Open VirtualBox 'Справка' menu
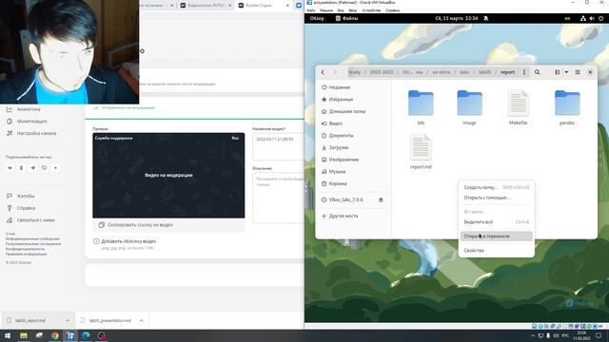The height and width of the screenshot is (342, 609). click(392, 10)
